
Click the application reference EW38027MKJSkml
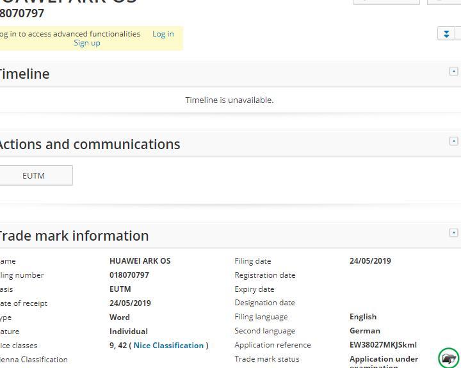[x=382, y=345]
